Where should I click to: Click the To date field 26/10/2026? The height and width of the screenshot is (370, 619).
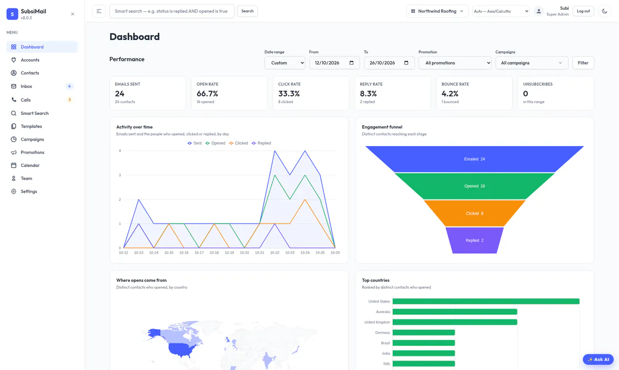coord(389,63)
